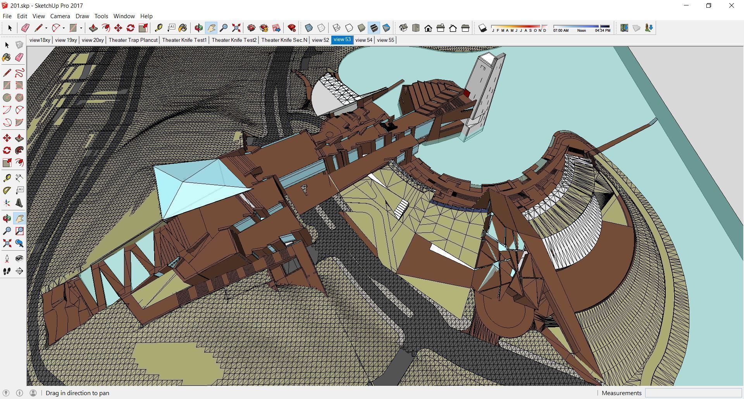Image resolution: width=744 pixels, height=399 pixels.
Task: Click the geo-location status bar icon
Action: point(6,393)
